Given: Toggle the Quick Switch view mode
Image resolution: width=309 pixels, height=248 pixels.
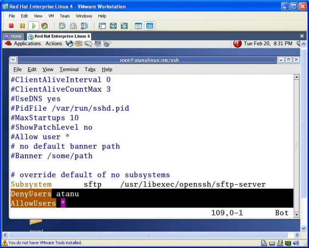Looking at the screenshot, I should coord(124,26).
